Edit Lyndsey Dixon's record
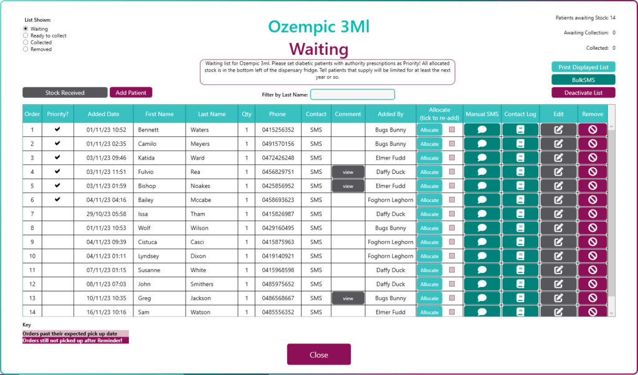Viewport: 638px width, 375px height. tap(558, 256)
